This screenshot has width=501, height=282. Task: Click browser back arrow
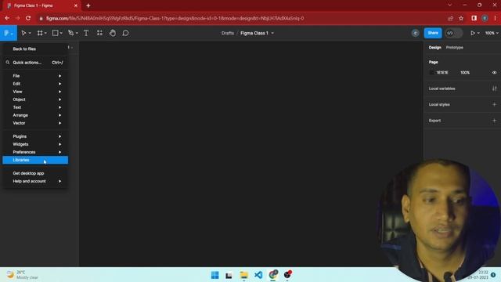[7, 18]
